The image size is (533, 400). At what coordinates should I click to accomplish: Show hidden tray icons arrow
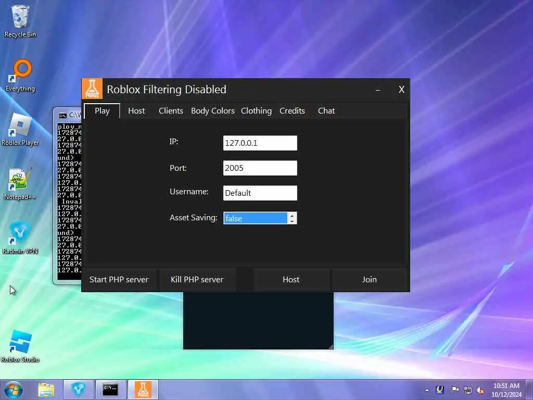click(427, 390)
